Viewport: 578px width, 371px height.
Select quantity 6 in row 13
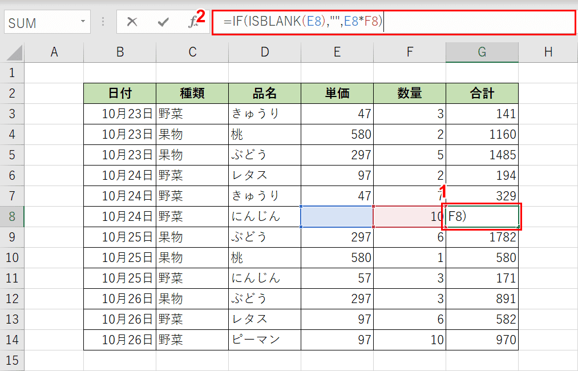pyautogui.click(x=410, y=320)
